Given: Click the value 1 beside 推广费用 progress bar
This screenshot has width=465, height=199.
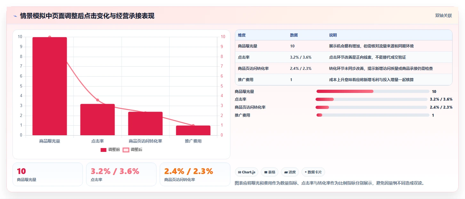Looking at the screenshot, I should point(433,115).
